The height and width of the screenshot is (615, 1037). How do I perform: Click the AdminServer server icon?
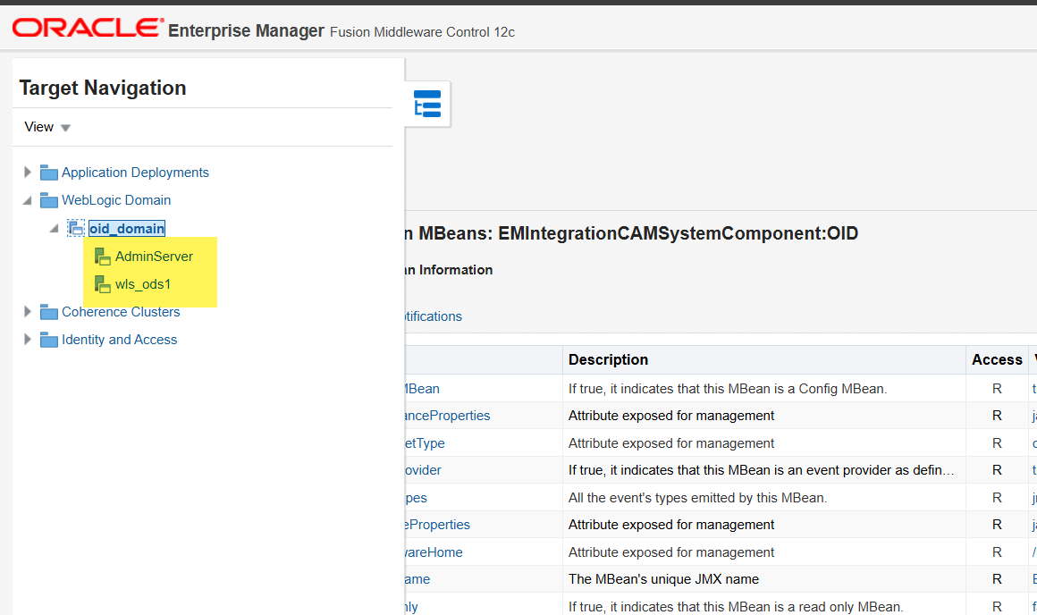tap(103, 257)
